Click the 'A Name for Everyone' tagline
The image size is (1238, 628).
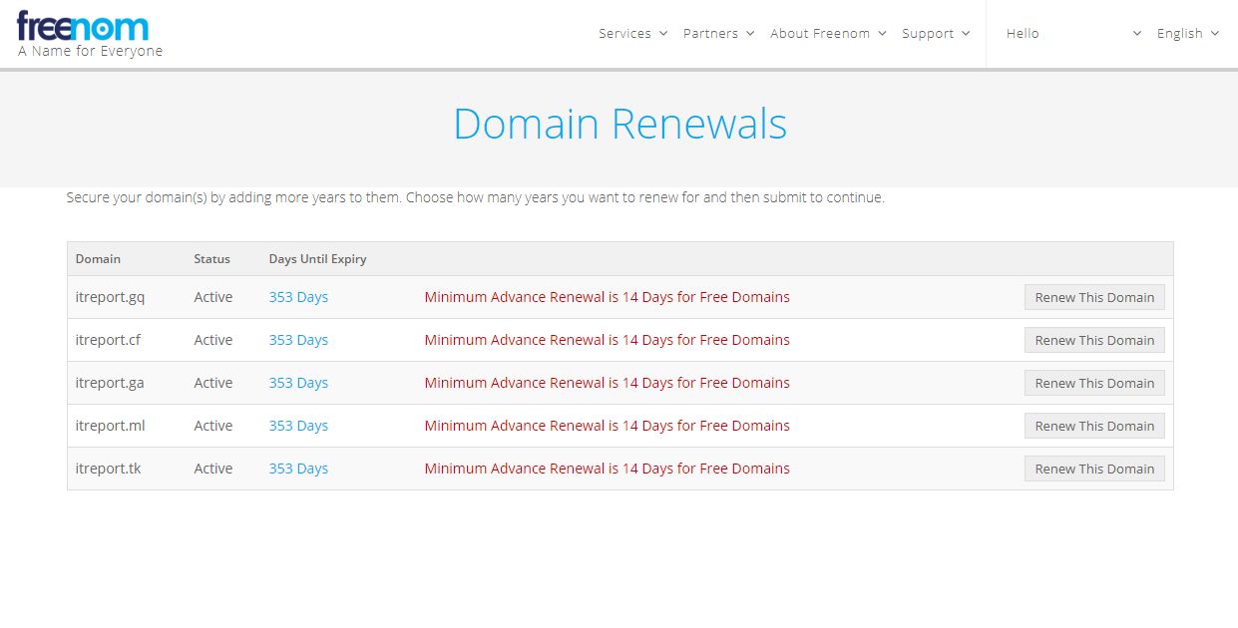(x=90, y=51)
